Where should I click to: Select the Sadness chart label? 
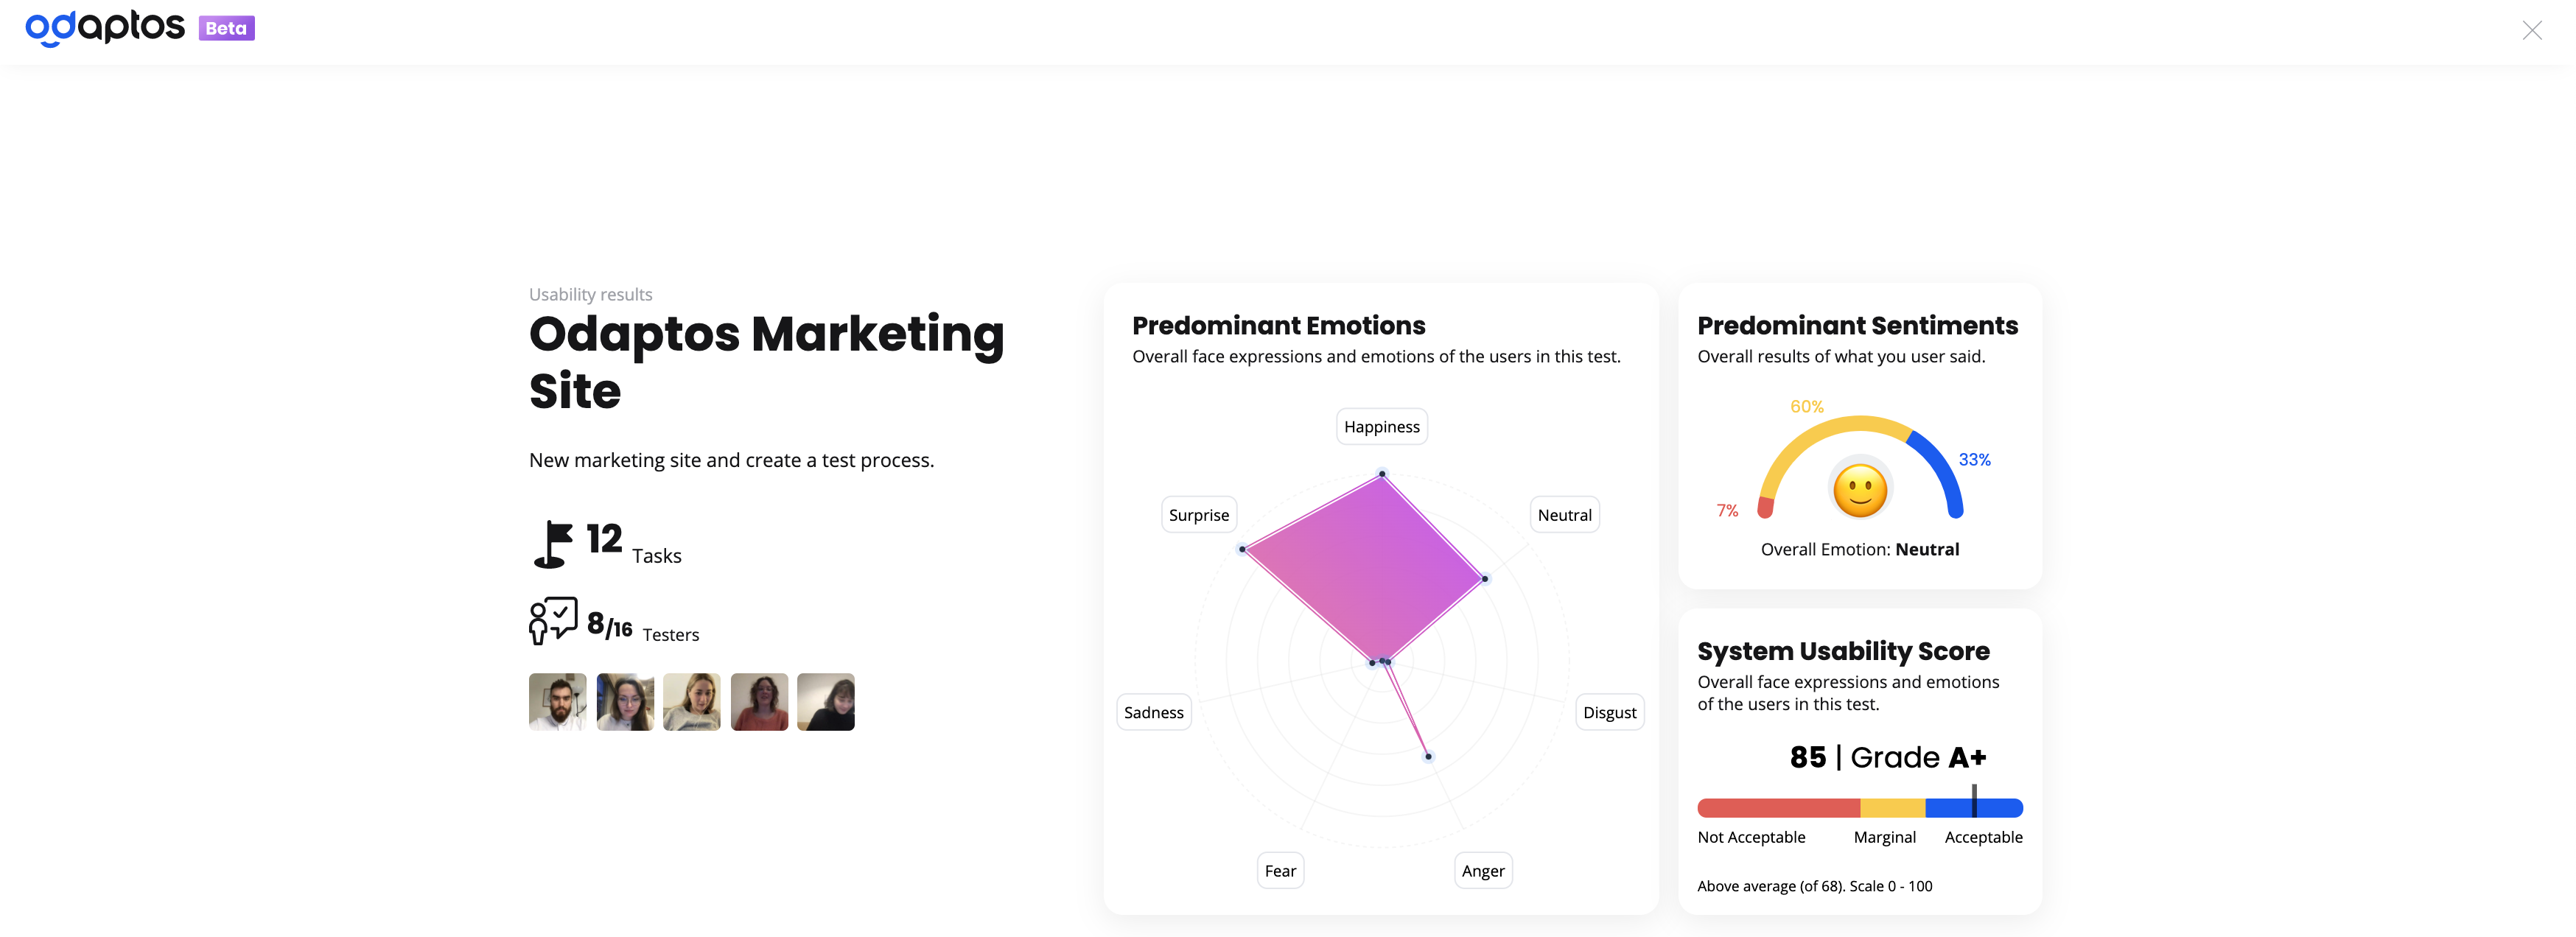click(x=1153, y=712)
